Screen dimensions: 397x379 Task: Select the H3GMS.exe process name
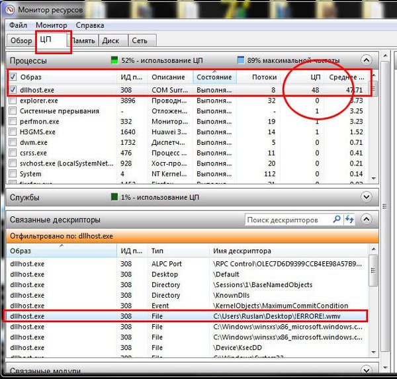pos(38,132)
